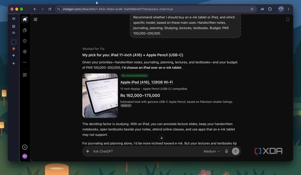Open the "Oraan +2" sources chip

point(126,106)
